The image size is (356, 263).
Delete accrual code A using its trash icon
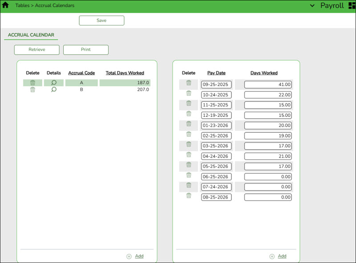point(32,83)
